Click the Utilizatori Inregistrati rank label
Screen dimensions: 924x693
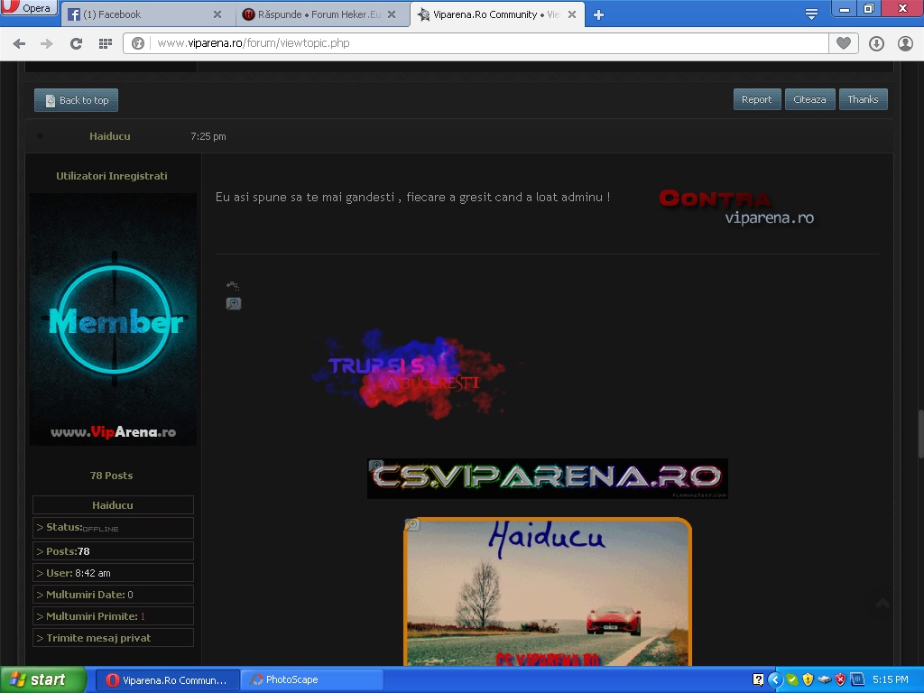click(x=111, y=176)
